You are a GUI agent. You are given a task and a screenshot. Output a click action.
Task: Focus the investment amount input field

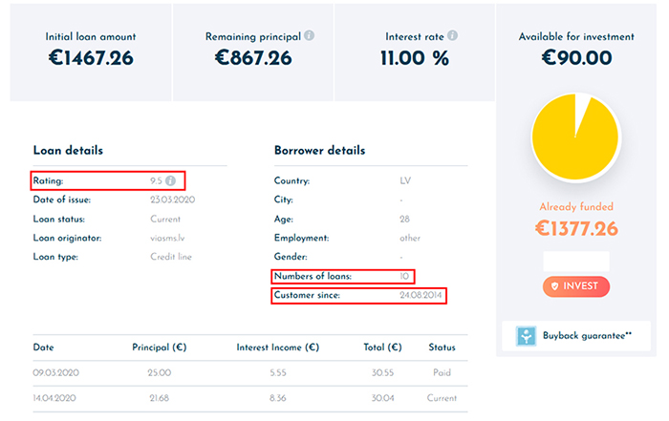(x=576, y=262)
